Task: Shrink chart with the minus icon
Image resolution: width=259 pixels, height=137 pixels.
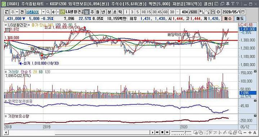Action: [x=245, y=132]
